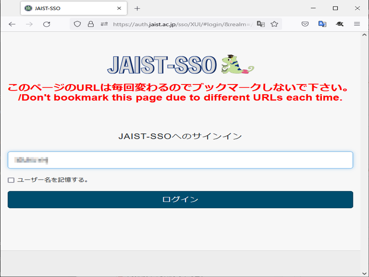369x277 pixels.
Task: Open the Pocket save icon
Action: coord(305,24)
